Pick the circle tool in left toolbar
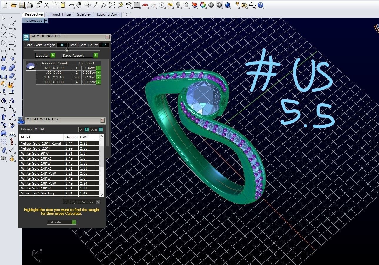 coord(3,35)
